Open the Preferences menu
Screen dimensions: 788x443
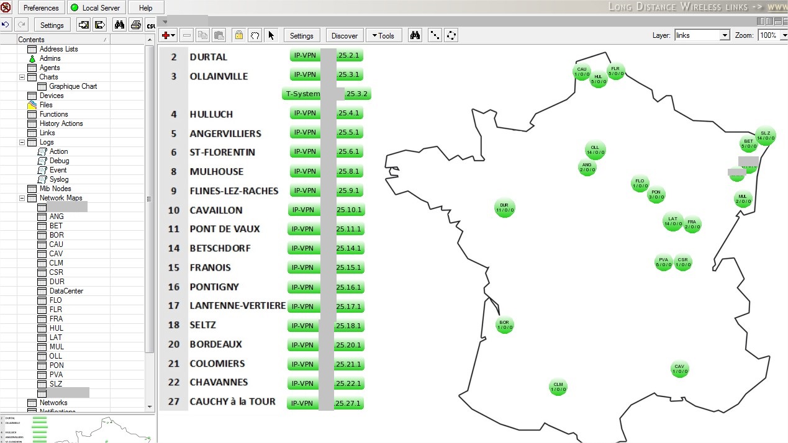click(x=41, y=8)
